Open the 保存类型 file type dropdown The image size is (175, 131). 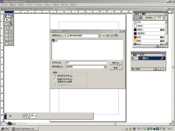pyautogui.click(x=105, y=67)
